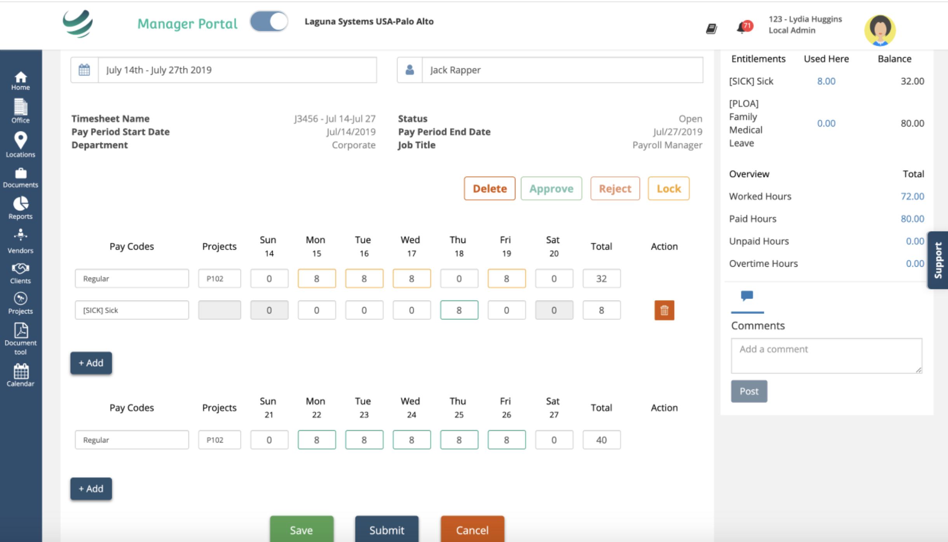The image size is (948, 542).
Task: Click the Approve button
Action: click(x=551, y=189)
